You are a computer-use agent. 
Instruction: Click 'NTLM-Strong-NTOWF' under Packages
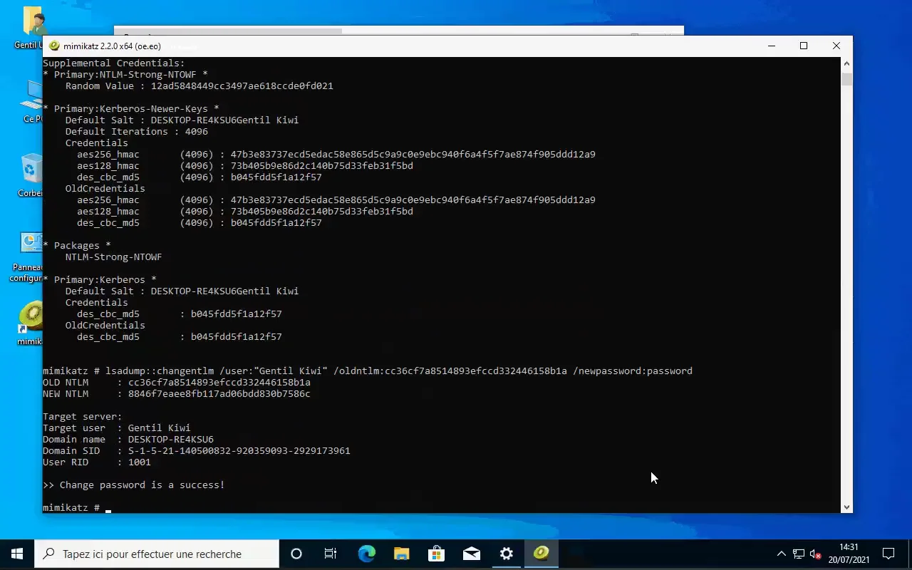(114, 257)
